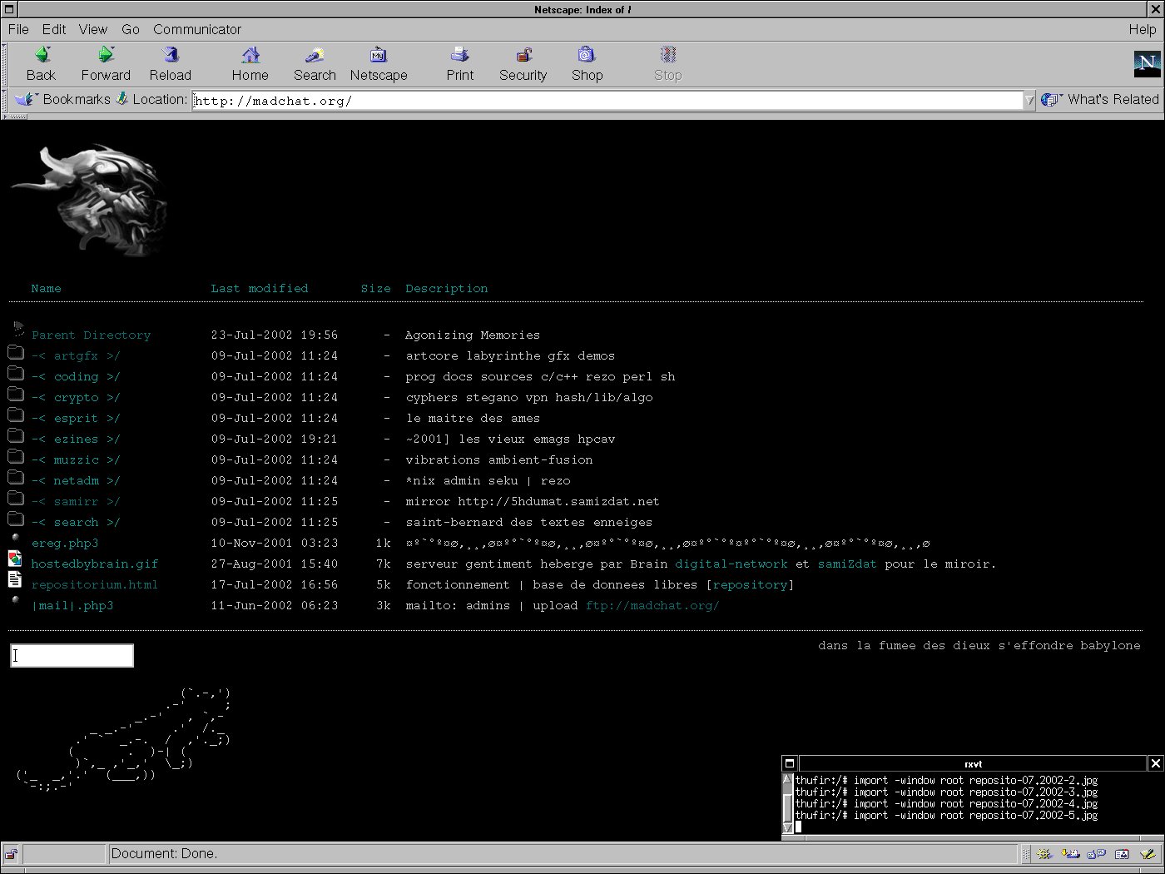Click the security lock status icon
This screenshot has height=874, width=1165.
click(11, 854)
